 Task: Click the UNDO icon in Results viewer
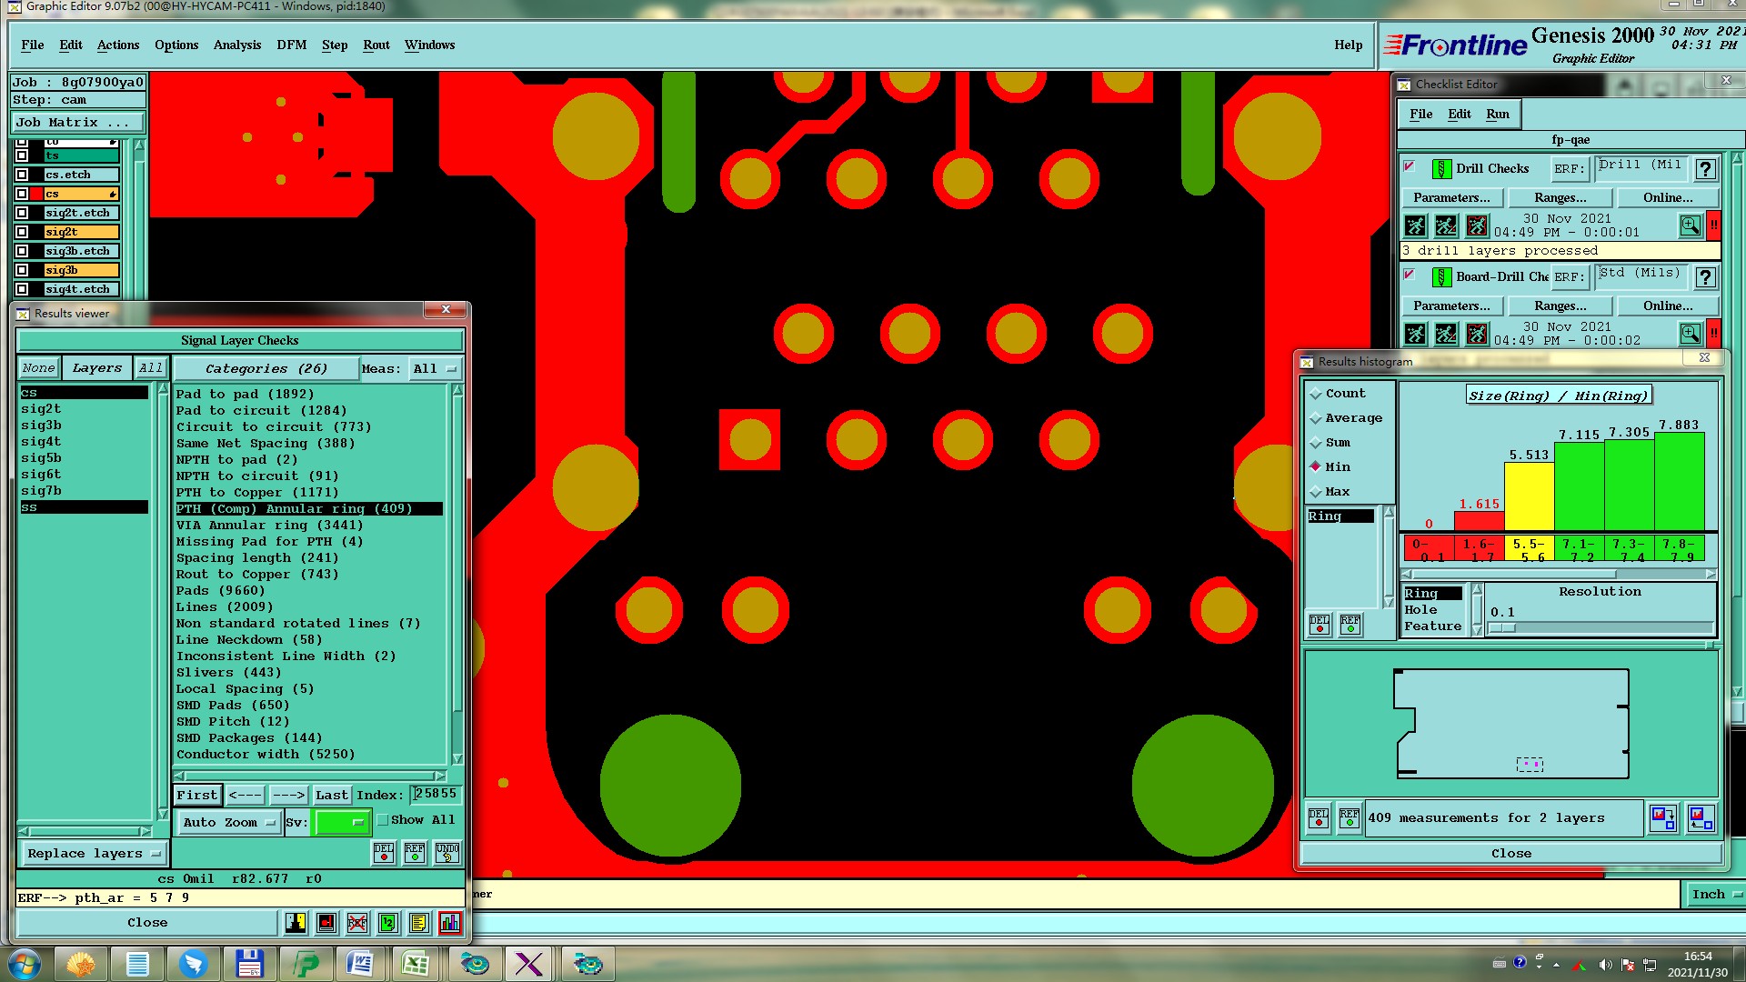click(x=447, y=852)
